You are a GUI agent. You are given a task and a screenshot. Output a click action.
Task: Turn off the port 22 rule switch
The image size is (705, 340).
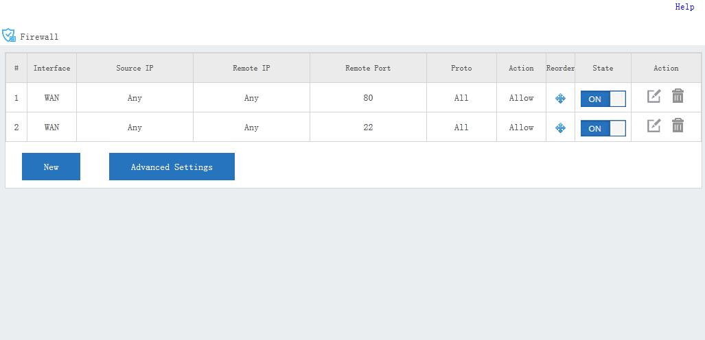point(603,128)
